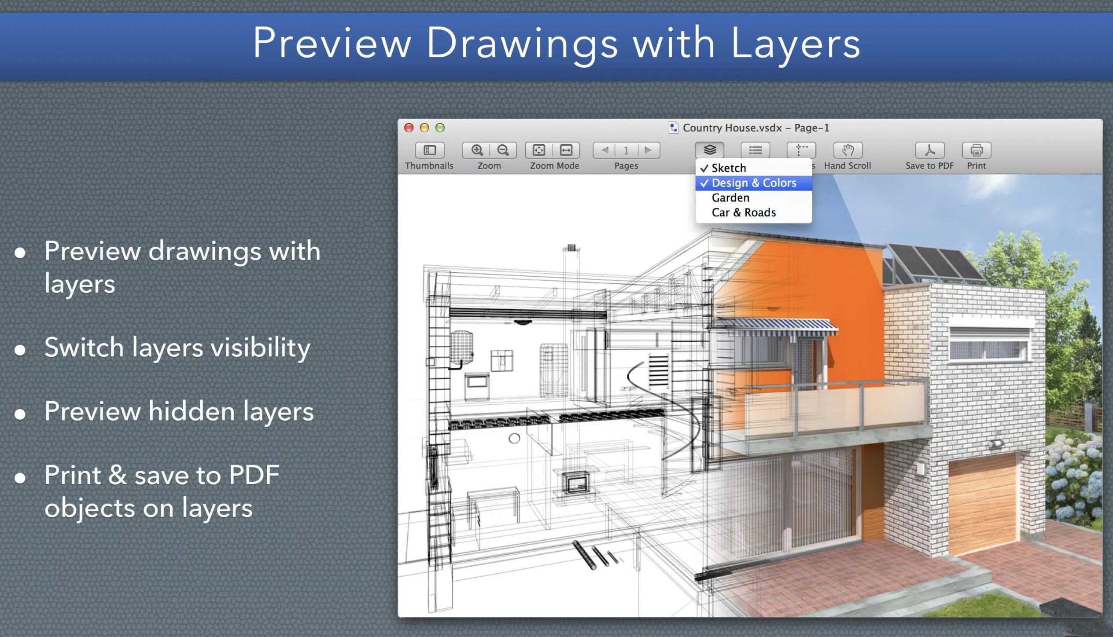Uncheck the Design & Colors layer
The height and width of the screenshot is (637, 1113).
pyautogui.click(x=753, y=183)
